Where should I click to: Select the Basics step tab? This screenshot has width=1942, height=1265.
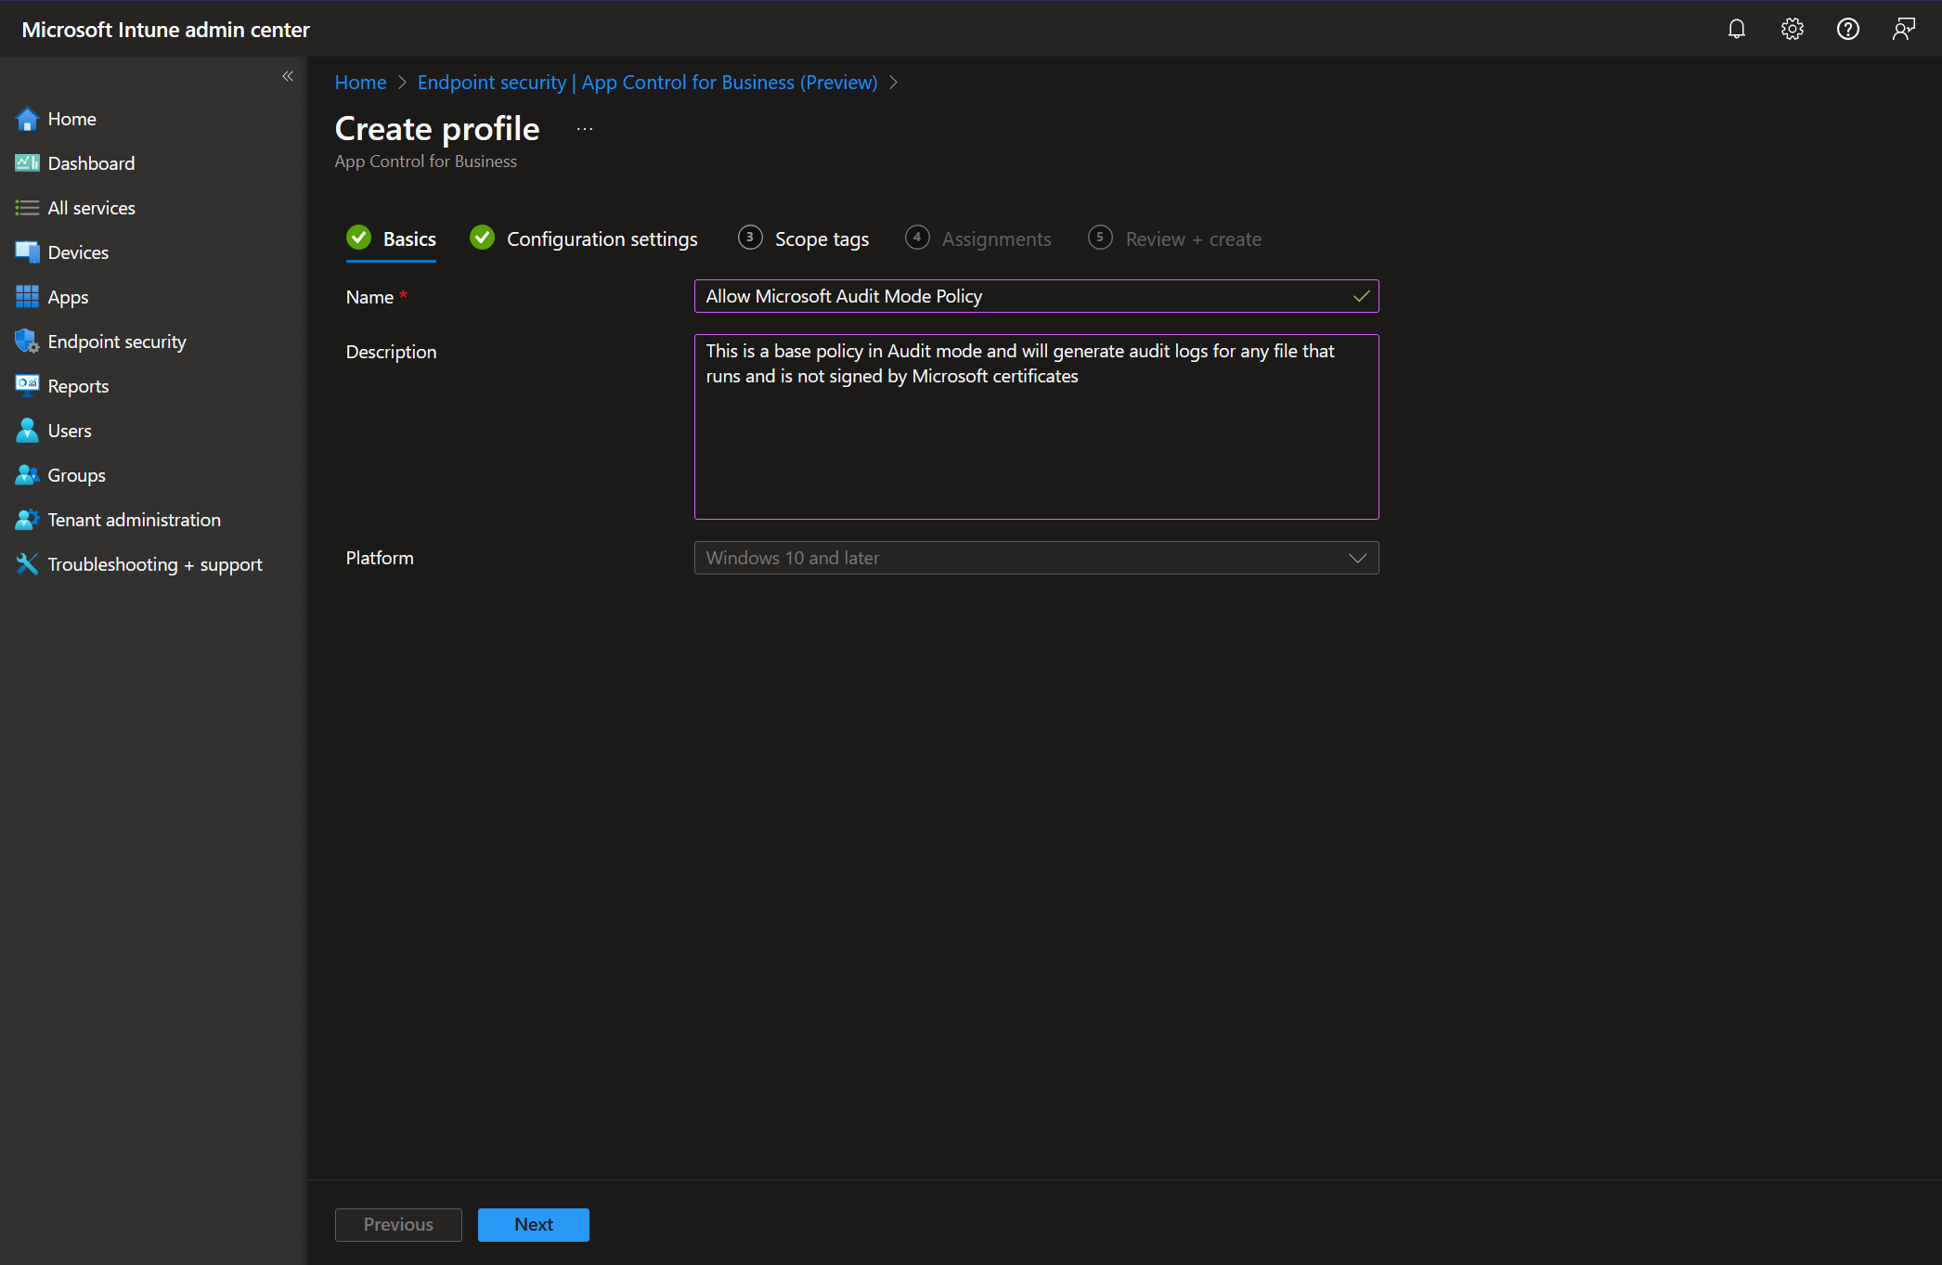408,239
